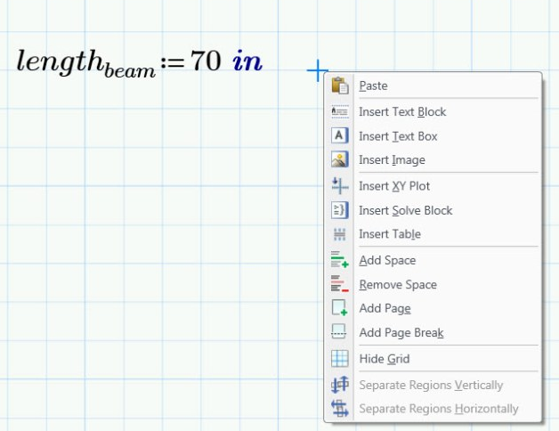The height and width of the screenshot is (431, 559).
Task: Click the Add Space icon
Action: click(x=339, y=260)
